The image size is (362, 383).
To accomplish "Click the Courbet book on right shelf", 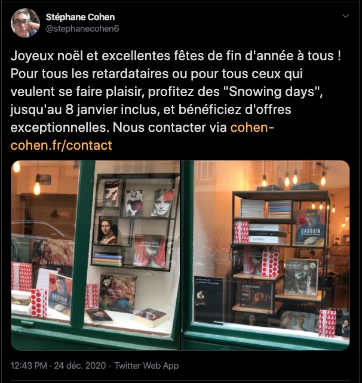I will 301,277.
